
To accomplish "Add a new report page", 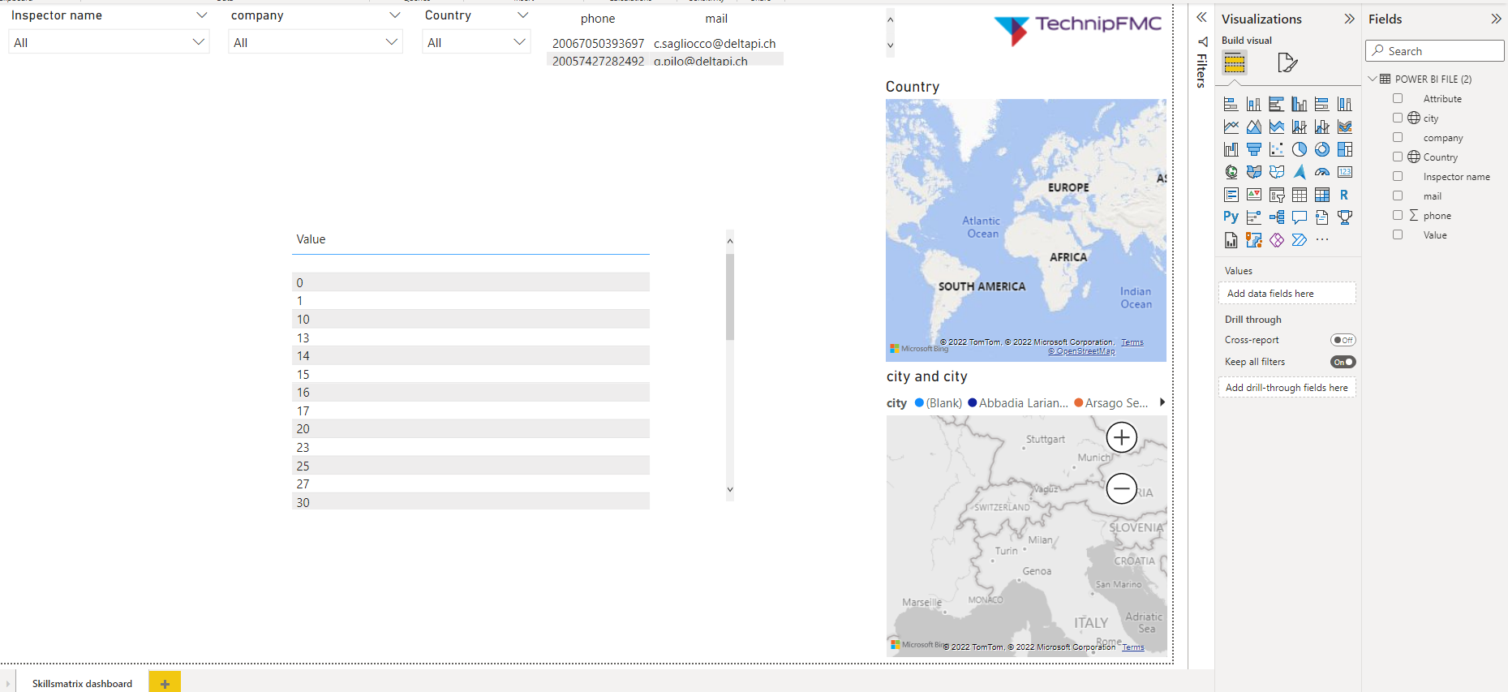I will 165,683.
